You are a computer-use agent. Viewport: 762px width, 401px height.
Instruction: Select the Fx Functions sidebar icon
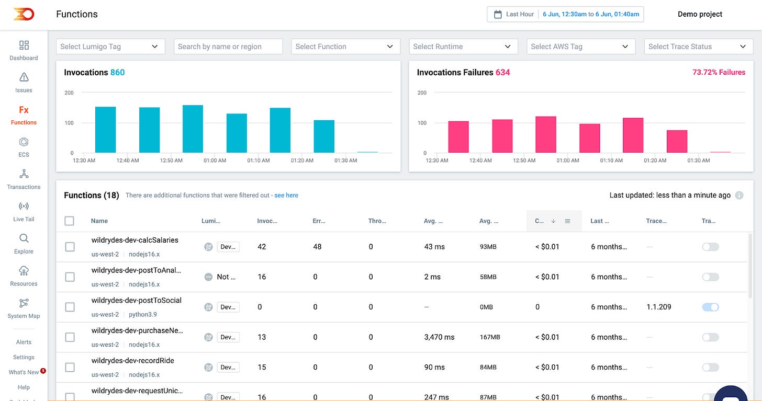click(x=24, y=110)
